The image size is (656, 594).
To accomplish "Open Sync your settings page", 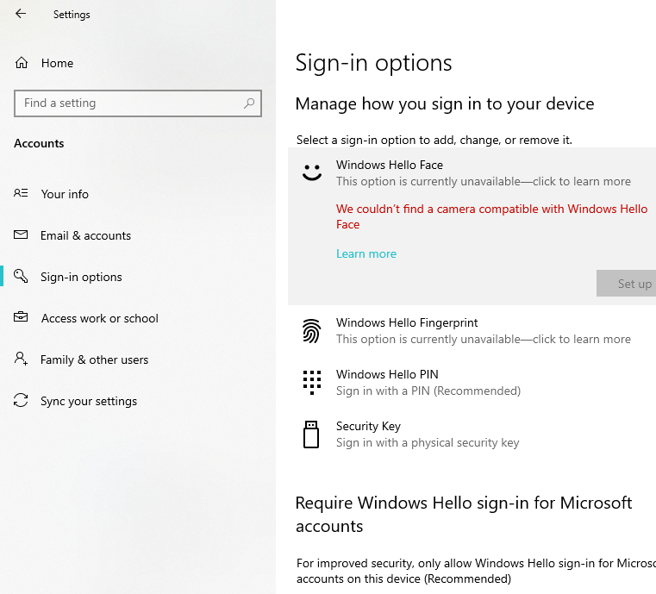I will pyautogui.click(x=89, y=401).
